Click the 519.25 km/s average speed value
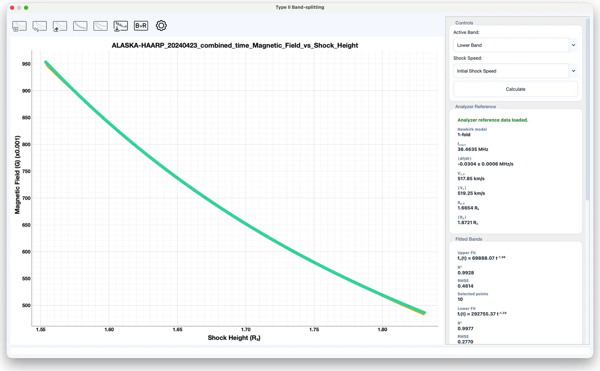This screenshot has height=371, width=600. coord(471,193)
